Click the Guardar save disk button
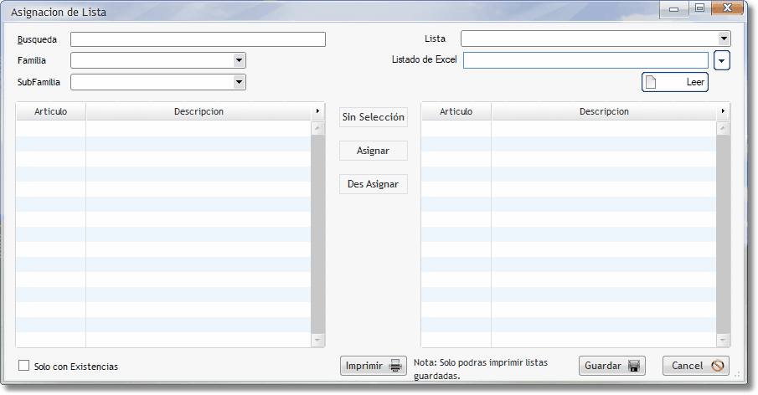The width and height of the screenshot is (758, 395). 611,366
